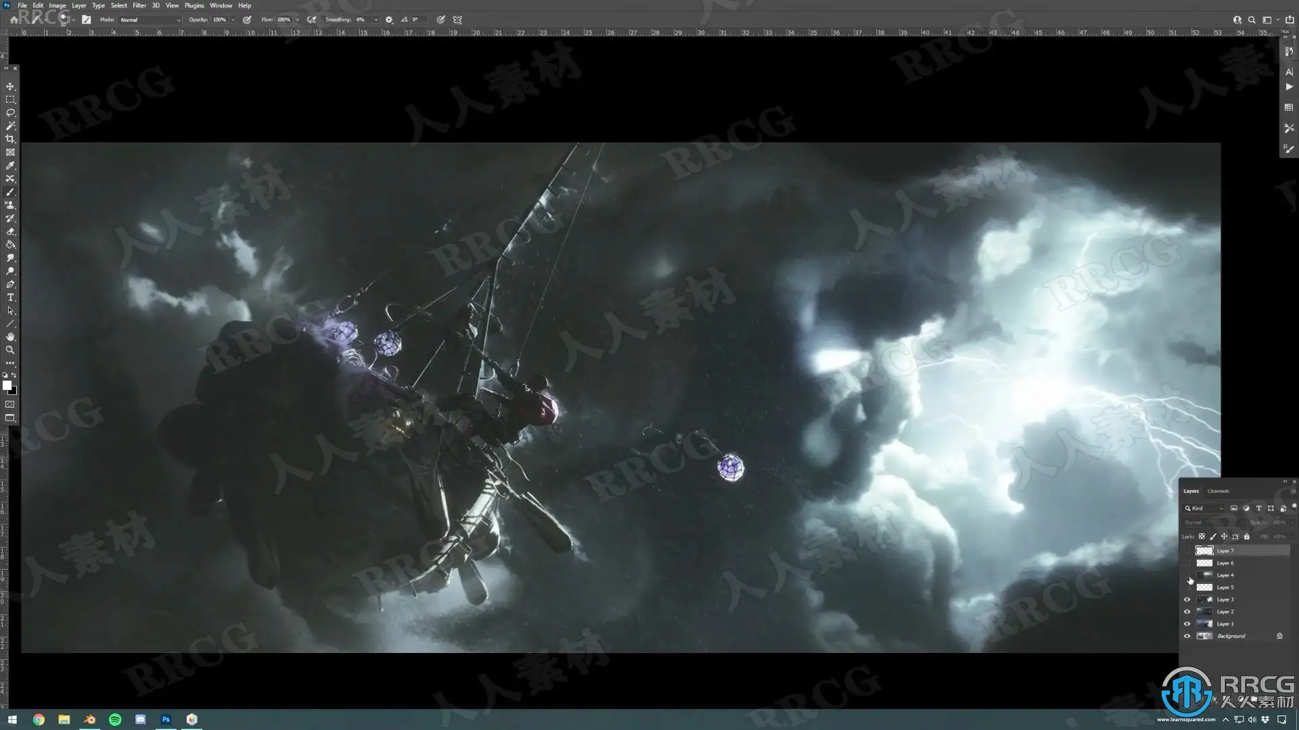Select the Clone Stamp tool
This screenshot has height=730, width=1299.
coord(10,205)
